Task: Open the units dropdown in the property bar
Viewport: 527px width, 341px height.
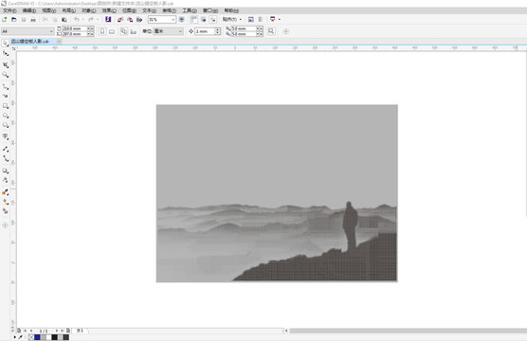Action: (x=168, y=31)
